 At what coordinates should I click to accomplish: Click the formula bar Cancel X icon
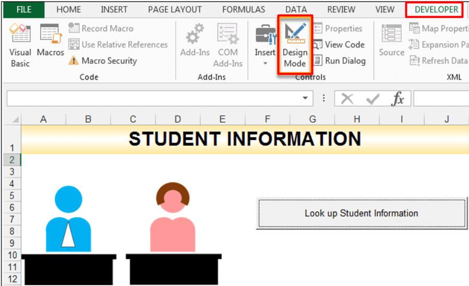tap(347, 99)
